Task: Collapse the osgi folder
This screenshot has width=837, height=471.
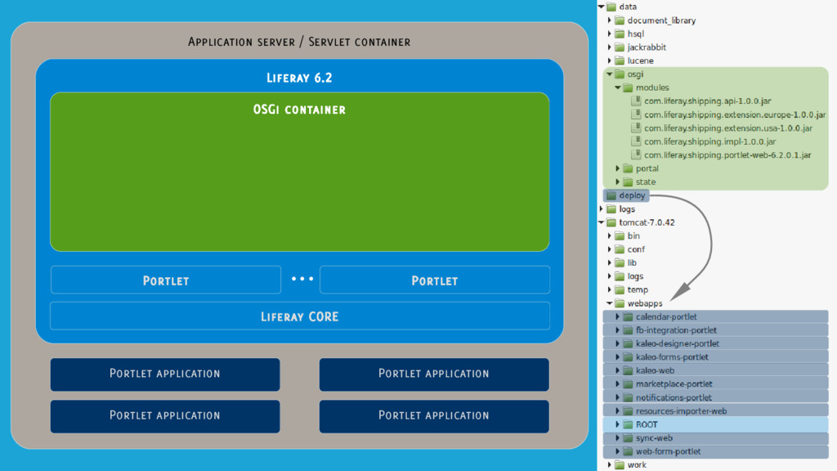Action: pos(609,74)
